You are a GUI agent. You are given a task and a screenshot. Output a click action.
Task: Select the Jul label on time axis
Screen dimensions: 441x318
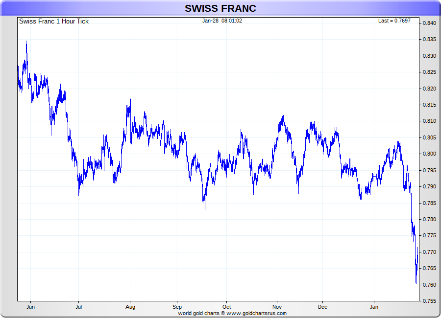click(x=78, y=307)
